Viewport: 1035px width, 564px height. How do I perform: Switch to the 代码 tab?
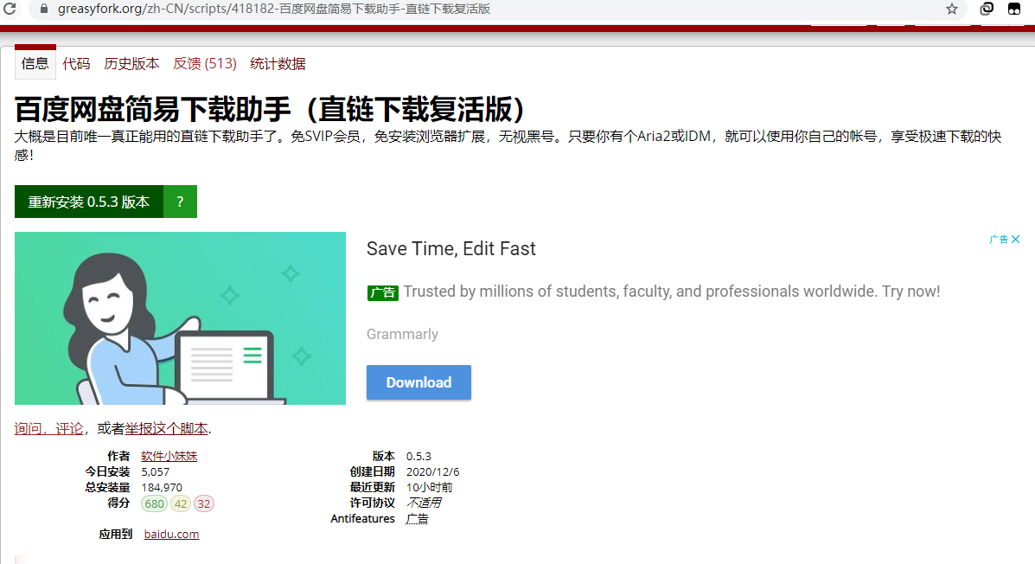pos(77,62)
